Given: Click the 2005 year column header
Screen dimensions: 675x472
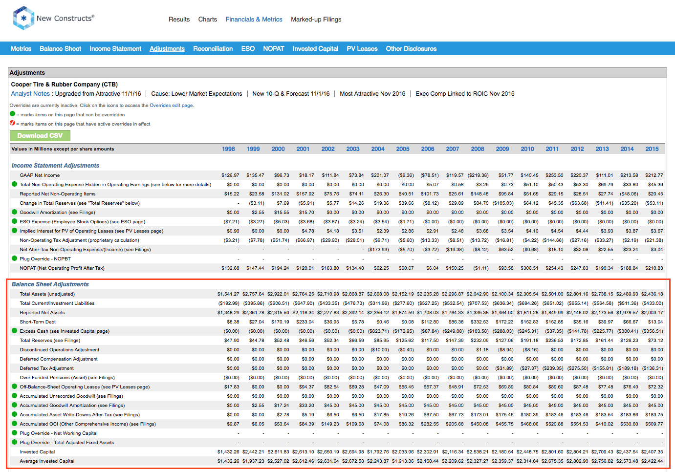Looking at the screenshot, I should (403, 149).
